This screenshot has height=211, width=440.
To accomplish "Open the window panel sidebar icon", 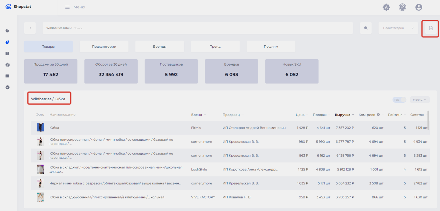I will (x=7, y=76).
